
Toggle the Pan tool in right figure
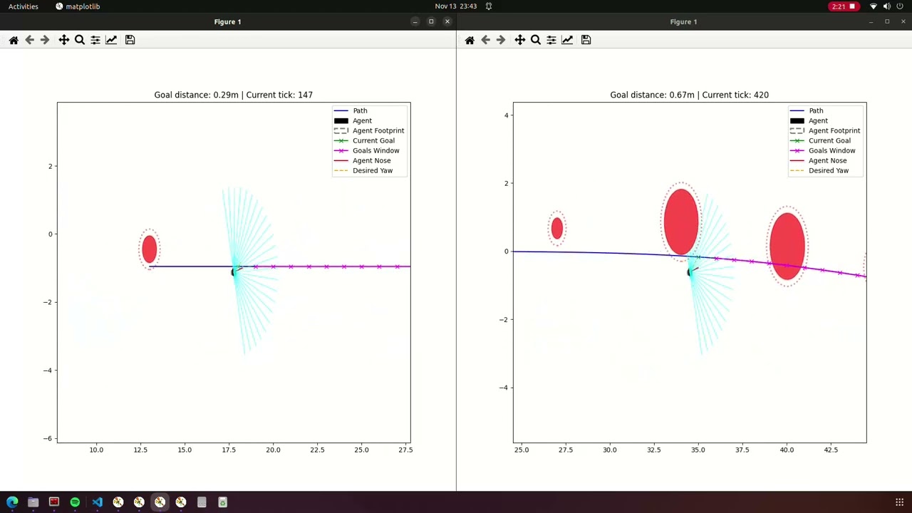point(520,40)
